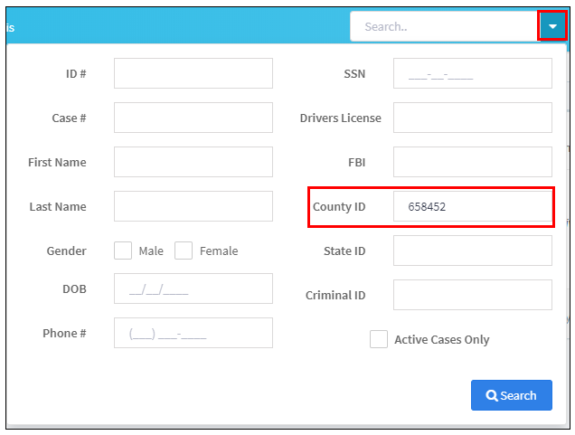The width and height of the screenshot is (575, 435).
Task: Focus the Criminal ID input field
Action: click(473, 295)
